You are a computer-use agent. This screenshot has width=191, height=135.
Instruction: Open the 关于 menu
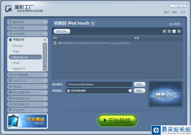(183, 12)
